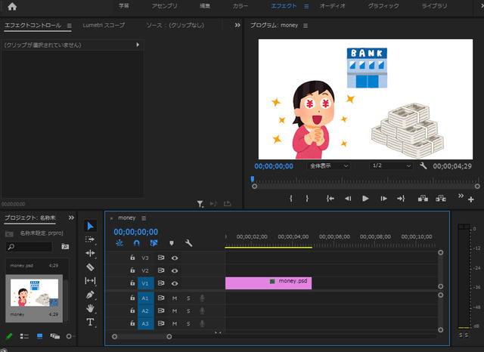484x352 pixels.
Task: Open Timeline display settings wrench
Action: (188, 243)
